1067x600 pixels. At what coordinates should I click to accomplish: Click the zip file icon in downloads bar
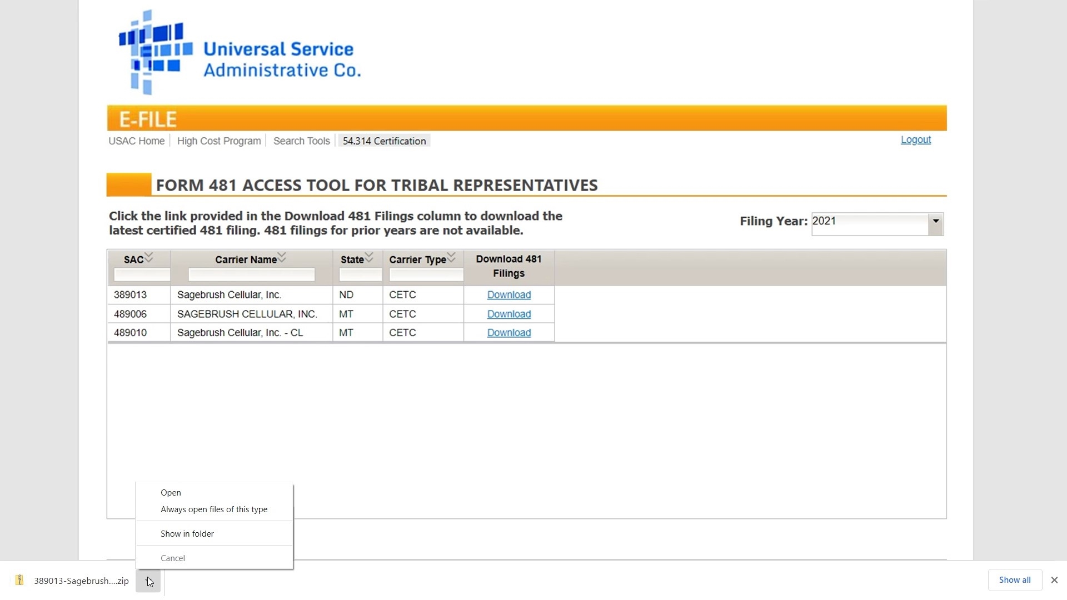[19, 581]
